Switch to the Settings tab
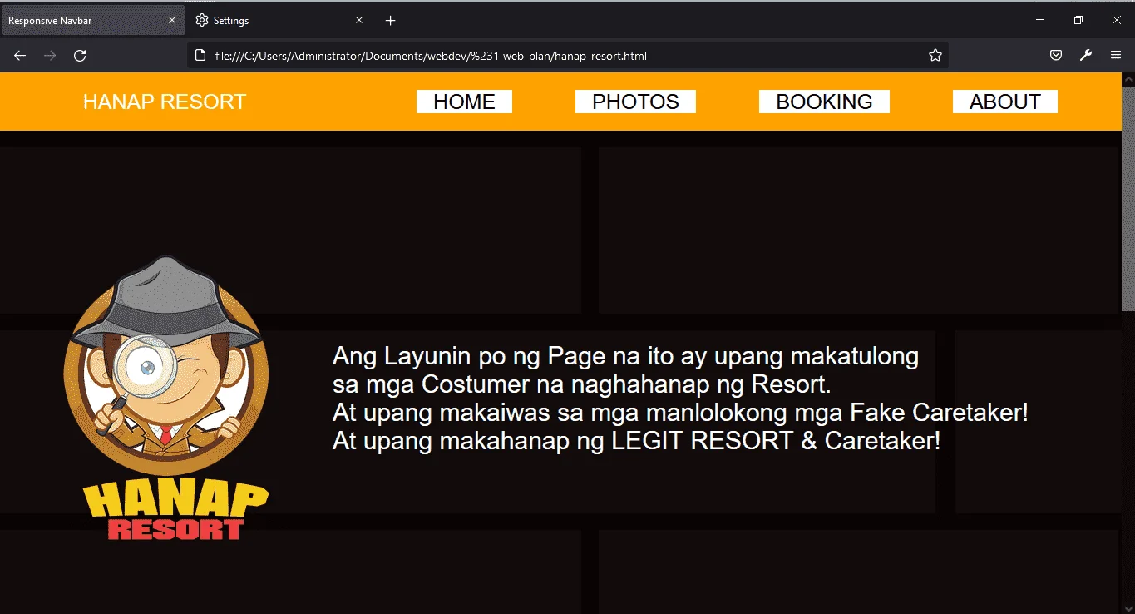This screenshot has width=1135, height=614. 281,20
